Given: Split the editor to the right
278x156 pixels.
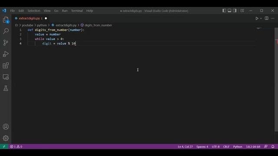Looking at the screenshot, I should tap(266, 18).
